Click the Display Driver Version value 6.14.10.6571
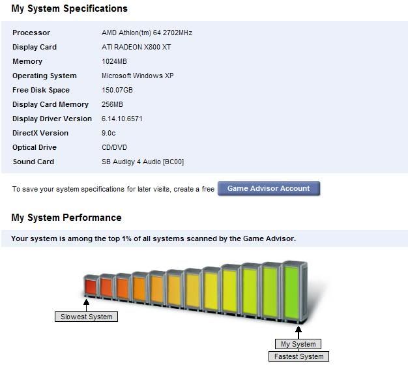The height and width of the screenshot is (372, 408). coord(122,119)
